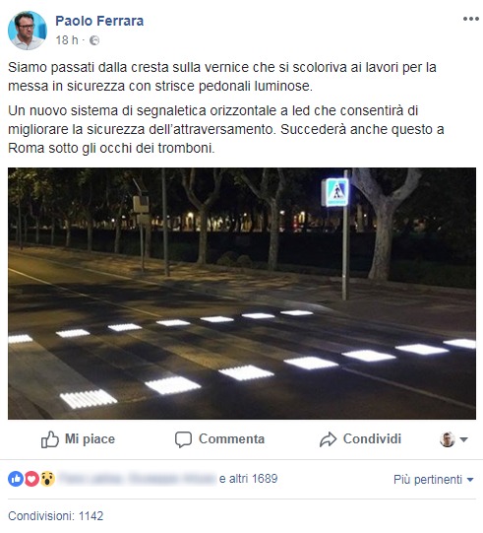Image resolution: width=483 pixels, height=533 pixels.
Task: Click the blue like reaction icon
Action: [x=16, y=479]
